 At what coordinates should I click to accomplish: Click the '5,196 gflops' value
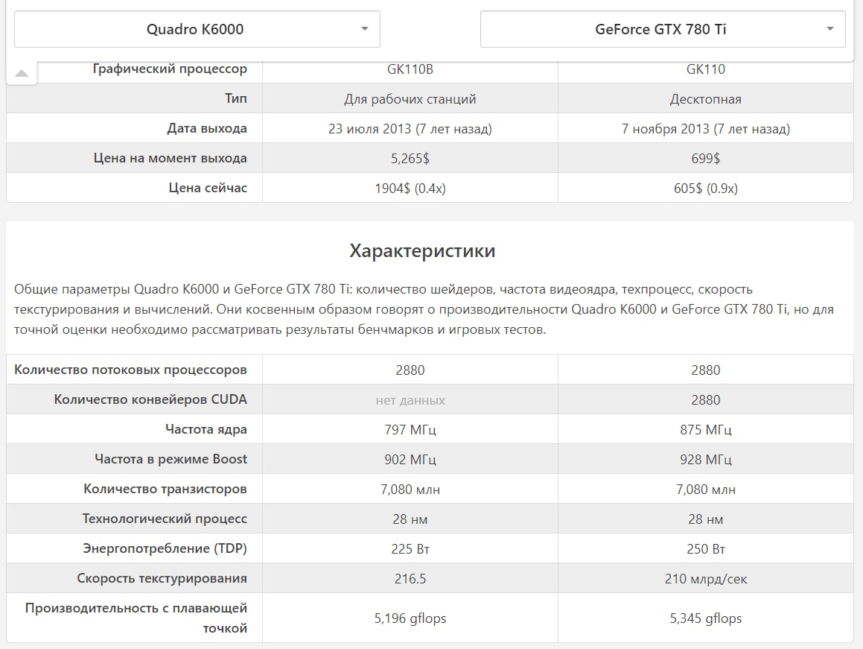pos(410,618)
